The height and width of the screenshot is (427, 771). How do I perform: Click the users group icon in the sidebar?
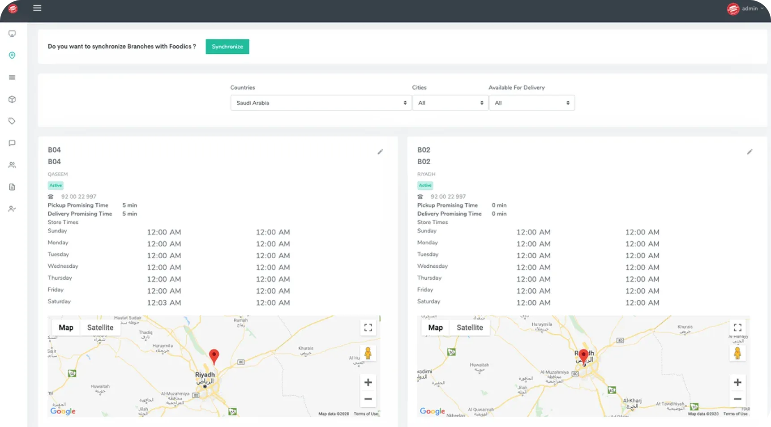point(12,165)
